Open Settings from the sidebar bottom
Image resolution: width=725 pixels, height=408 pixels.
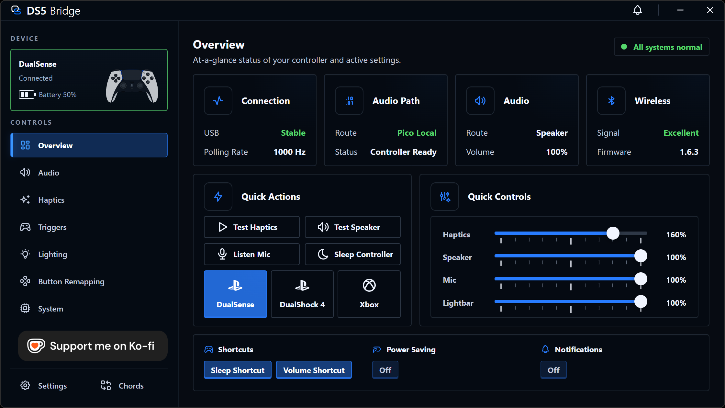(x=44, y=386)
